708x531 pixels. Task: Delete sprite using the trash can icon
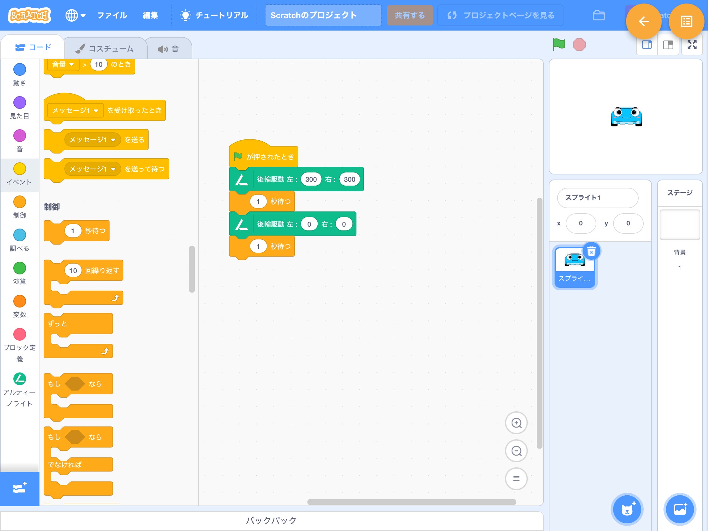(x=591, y=251)
